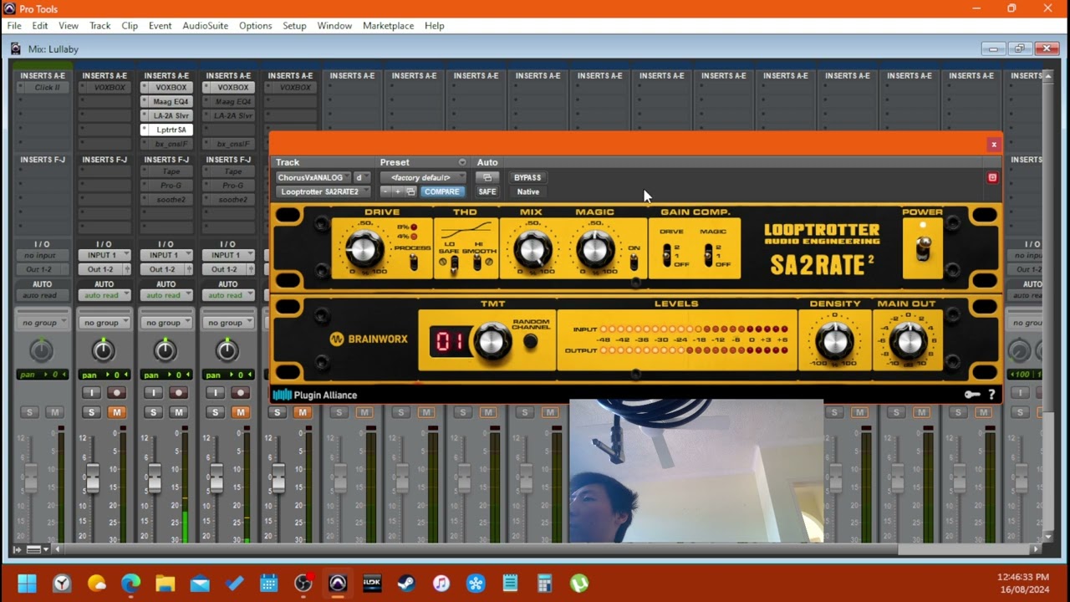Open automation mode on the Lptrtr SA channel
This screenshot has width=1070, height=602.
click(166, 295)
